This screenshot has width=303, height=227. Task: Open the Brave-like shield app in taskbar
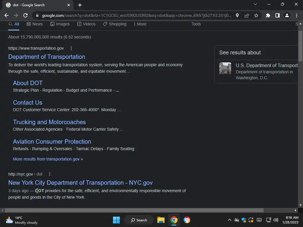pyautogui.click(x=187, y=220)
